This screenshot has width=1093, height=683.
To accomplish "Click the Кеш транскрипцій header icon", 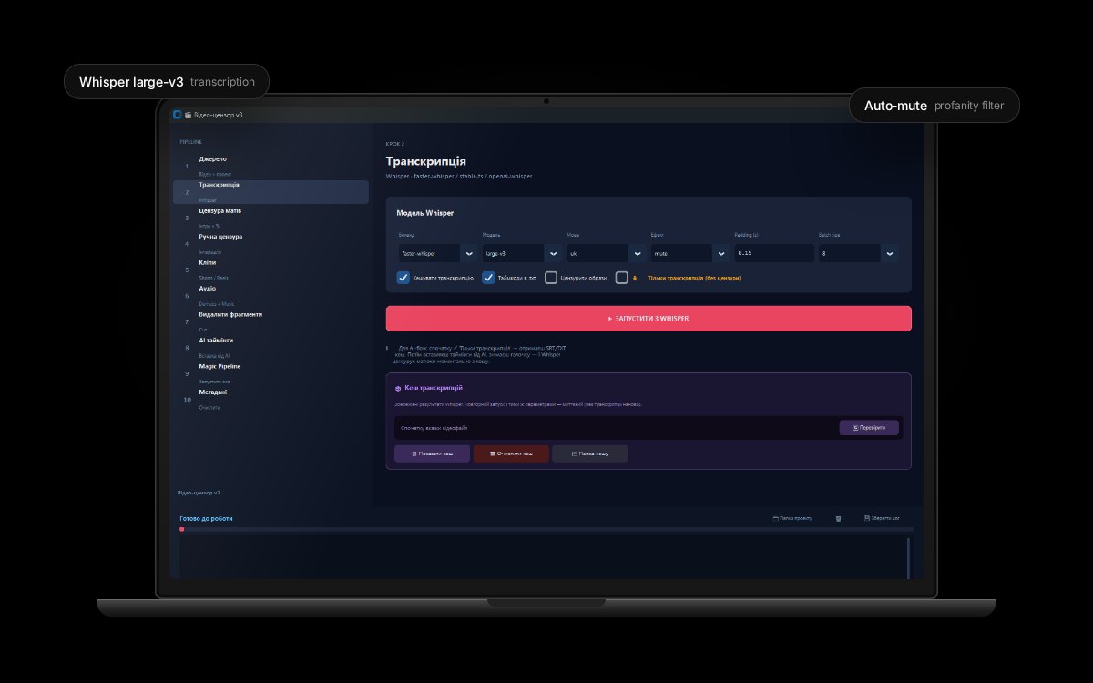I will [x=398, y=388].
